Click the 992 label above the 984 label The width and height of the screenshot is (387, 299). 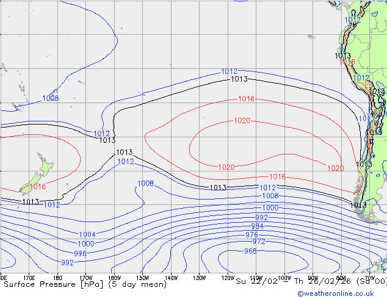[261, 218]
